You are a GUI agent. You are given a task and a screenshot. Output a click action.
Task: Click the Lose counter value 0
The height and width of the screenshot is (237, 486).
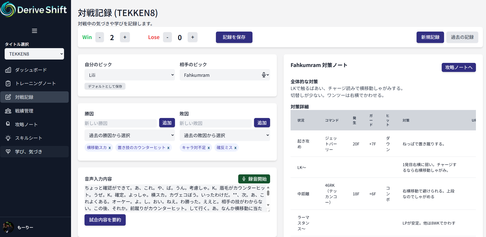pyautogui.click(x=180, y=38)
